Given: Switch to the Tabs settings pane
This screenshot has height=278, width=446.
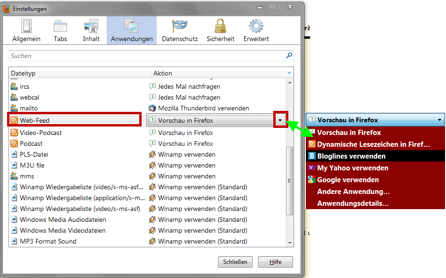Looking at the screenshot, I should coord(60,31).
